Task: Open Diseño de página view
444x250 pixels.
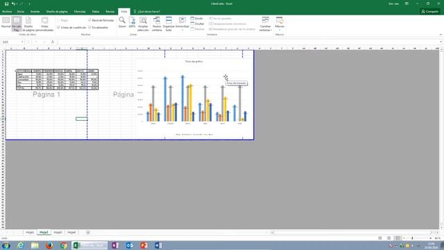Action: [28, 24]
